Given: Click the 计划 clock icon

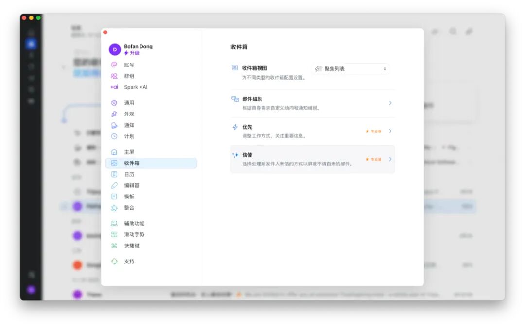Looking at the screenshot, I should [x=114, y=136].
